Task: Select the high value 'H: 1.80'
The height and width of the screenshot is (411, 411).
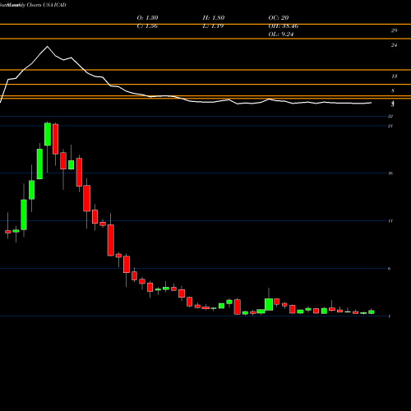Action: click(214, 18)
